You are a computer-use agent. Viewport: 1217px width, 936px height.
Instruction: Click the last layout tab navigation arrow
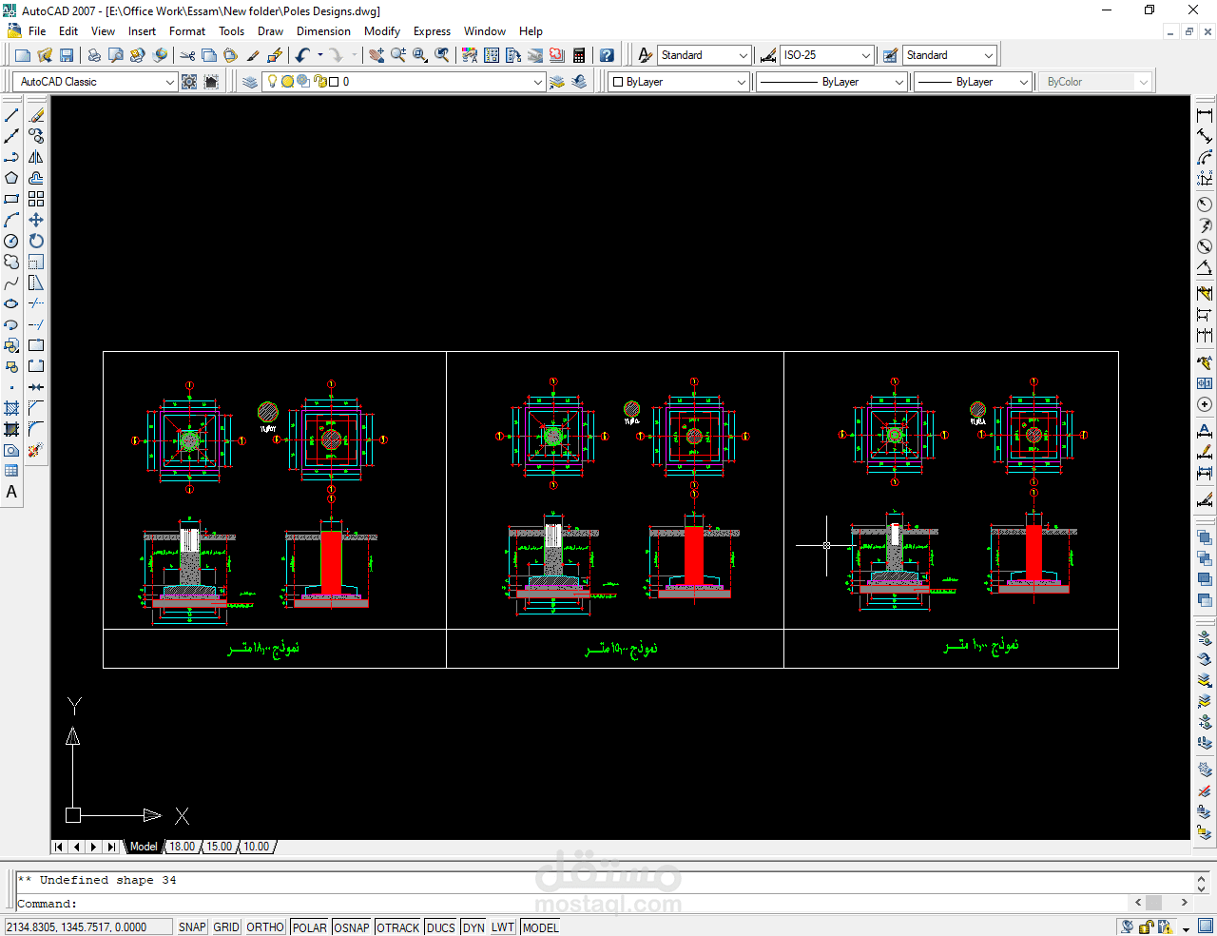tap(112, 847)
